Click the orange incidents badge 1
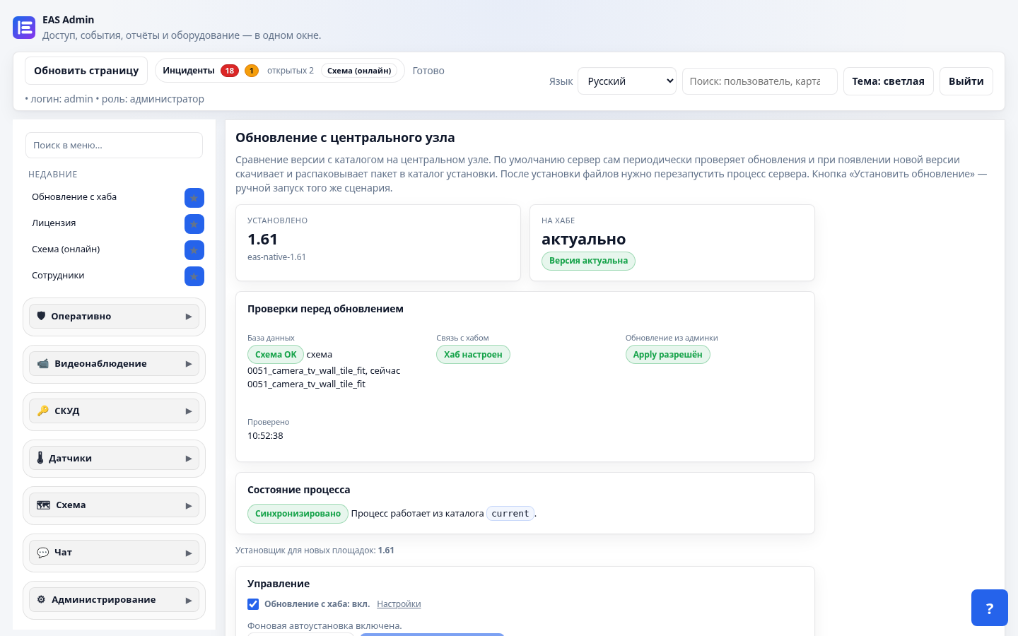Image resolution: width=1018 pixels, height=636 pixels. pyautogui.click(x=252, y=71)
